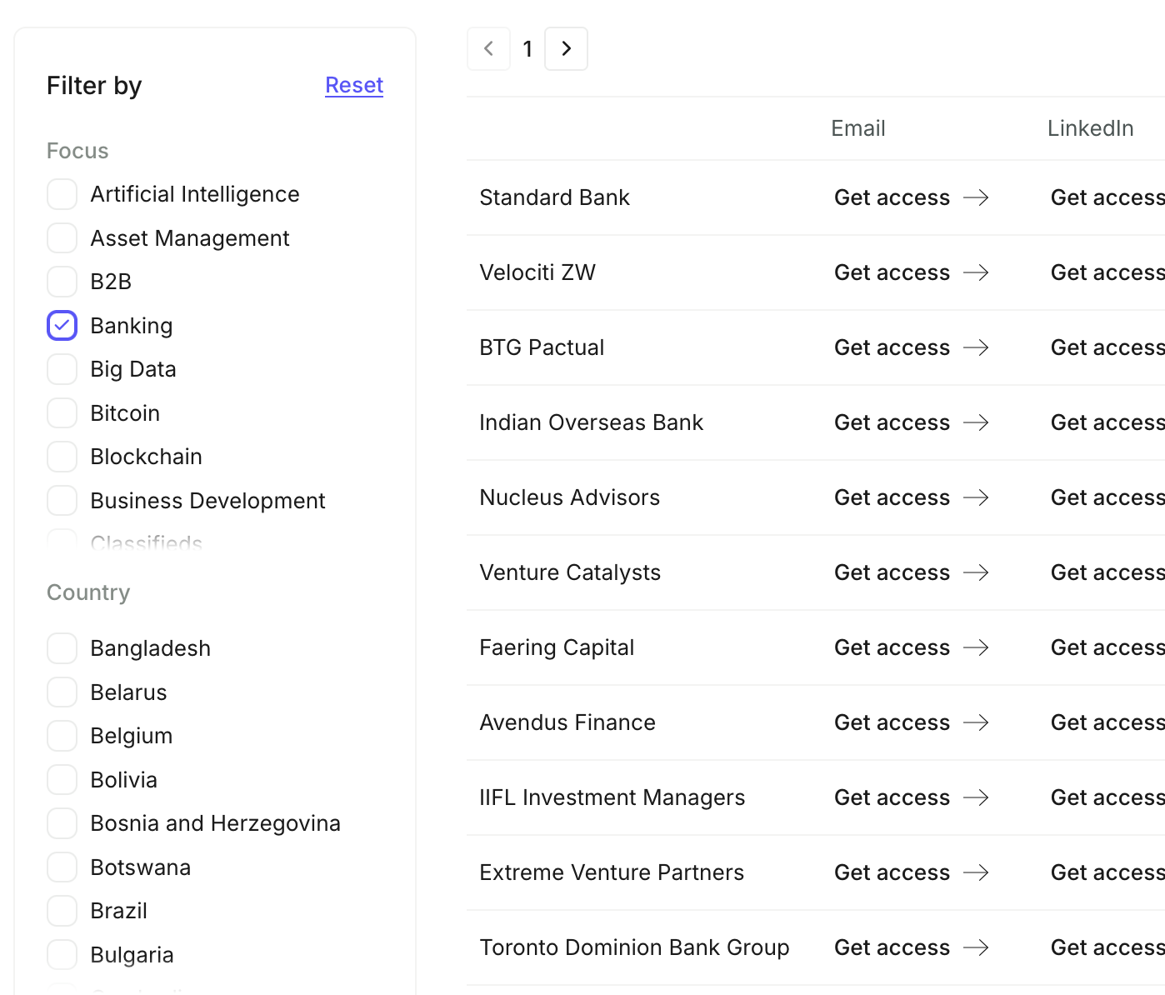This screenshot has height=995, width=1165.
Task: Select Belgium in the country list
Action: [x=62, y=736]
